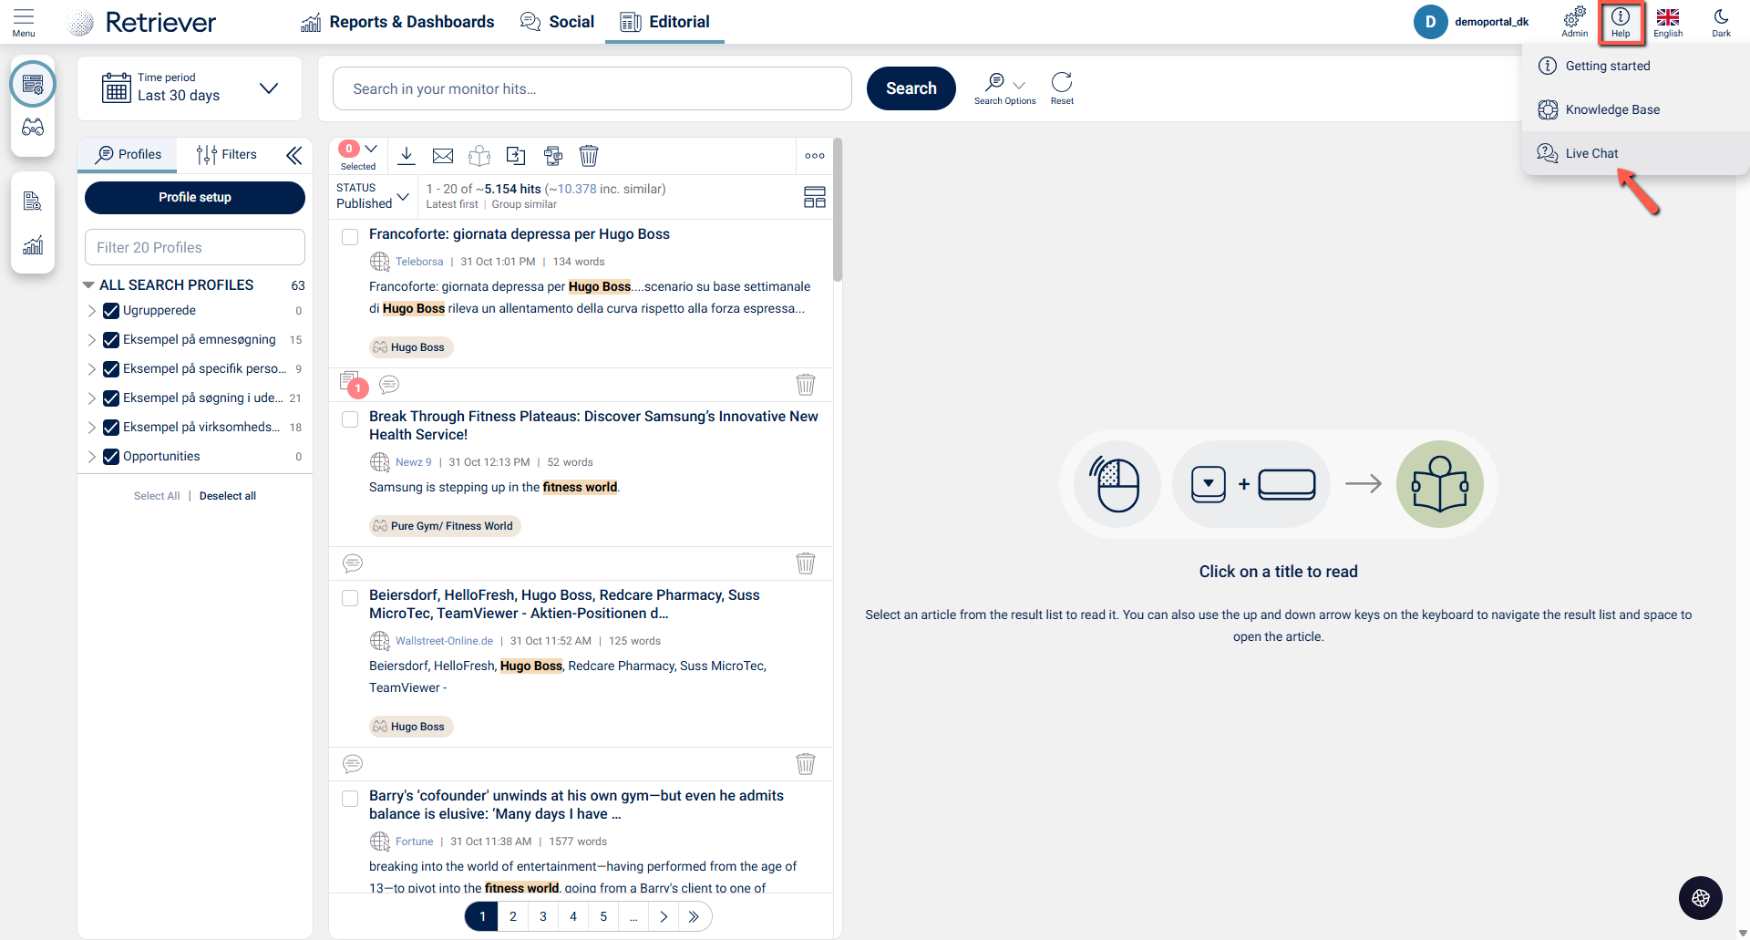Image resolution: width=1750 pixels, height=940 pixels.
Task: Click the email envelope icon in toolbar
Action: tap(443, 156)
